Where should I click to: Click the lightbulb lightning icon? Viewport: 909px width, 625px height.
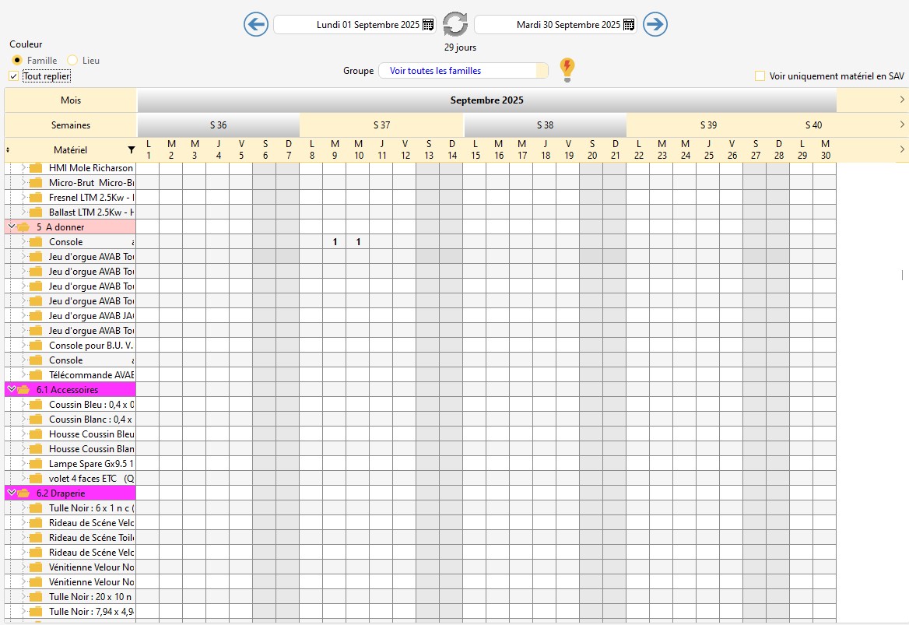click(x=567, y=69)
